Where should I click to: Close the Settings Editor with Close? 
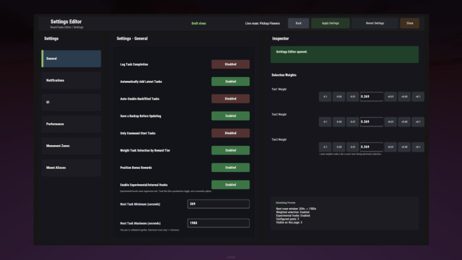click(x=409, y=23)
